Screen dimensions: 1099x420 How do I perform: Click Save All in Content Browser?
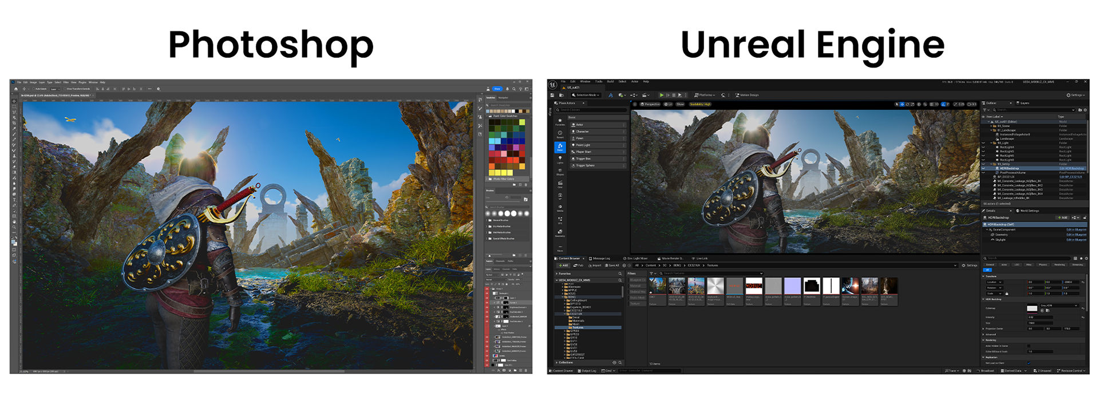[x=612, y=266]
